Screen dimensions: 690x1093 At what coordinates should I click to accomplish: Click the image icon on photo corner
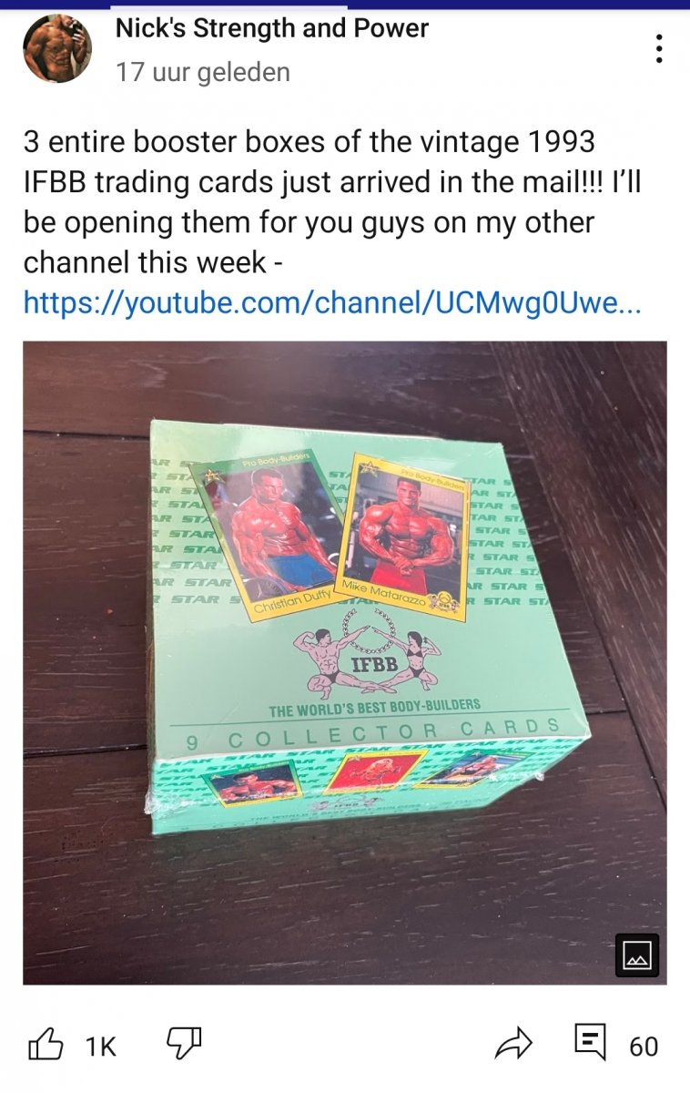click(x=636, y=955)
